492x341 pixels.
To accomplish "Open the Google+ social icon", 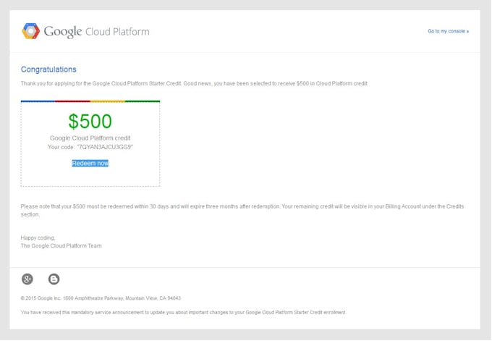I will pyautogui.click(x=27, y=279).
